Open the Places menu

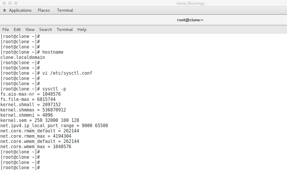pyautogui.click(x=43, y=10)
